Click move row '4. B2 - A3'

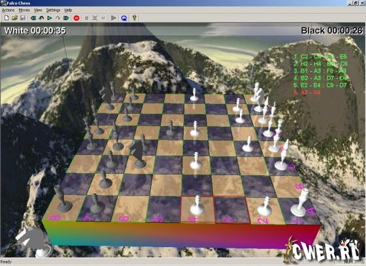point(320,78)
